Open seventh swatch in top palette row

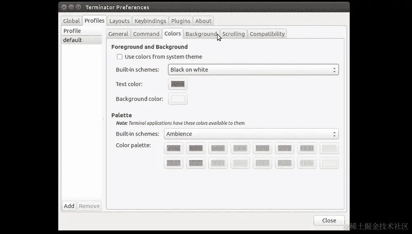[307, 148]
